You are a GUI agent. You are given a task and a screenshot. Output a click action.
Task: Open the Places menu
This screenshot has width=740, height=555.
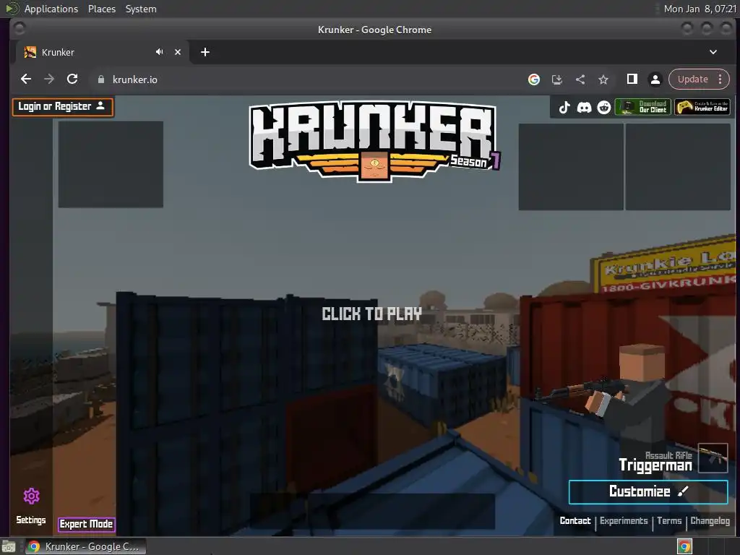[101, 9]
